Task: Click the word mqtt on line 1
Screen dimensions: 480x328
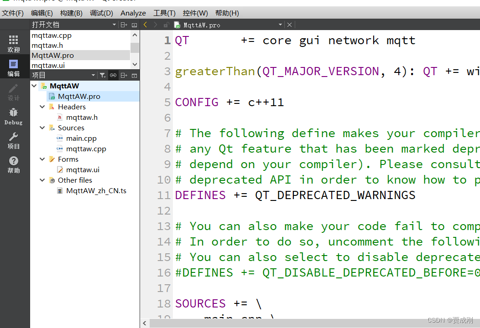Action: click(401, 41)
